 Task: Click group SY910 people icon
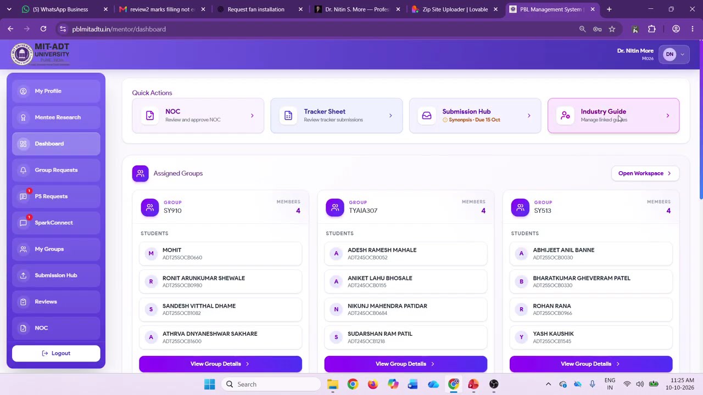[x=149, y=207]
